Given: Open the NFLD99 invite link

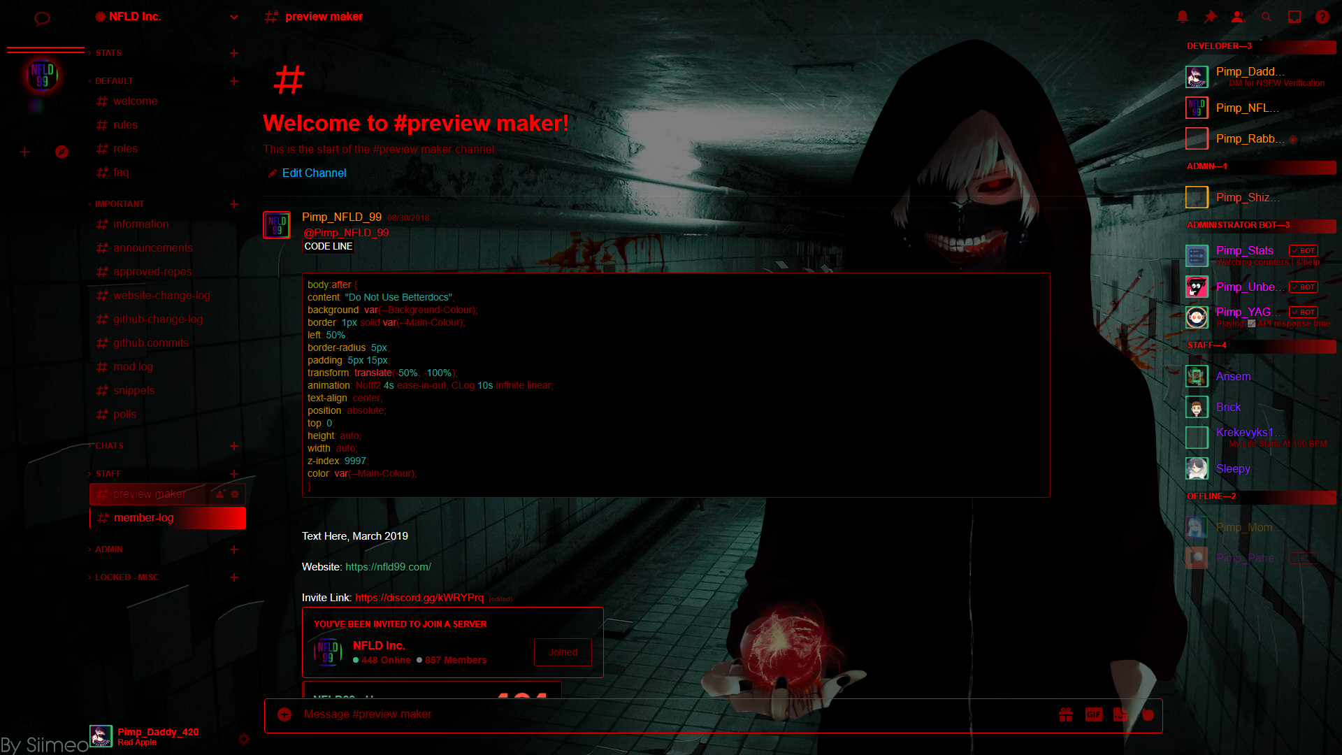Looking at the screenshot, I should click(419, 598).
